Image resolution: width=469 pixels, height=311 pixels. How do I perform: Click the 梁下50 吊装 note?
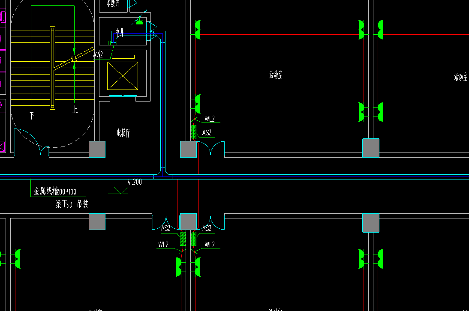(72, 204)
